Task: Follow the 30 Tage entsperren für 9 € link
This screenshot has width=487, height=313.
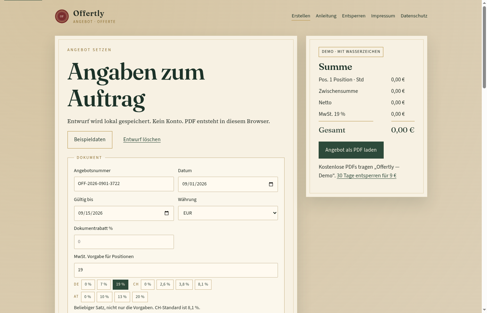Action: tap(367, 176)
